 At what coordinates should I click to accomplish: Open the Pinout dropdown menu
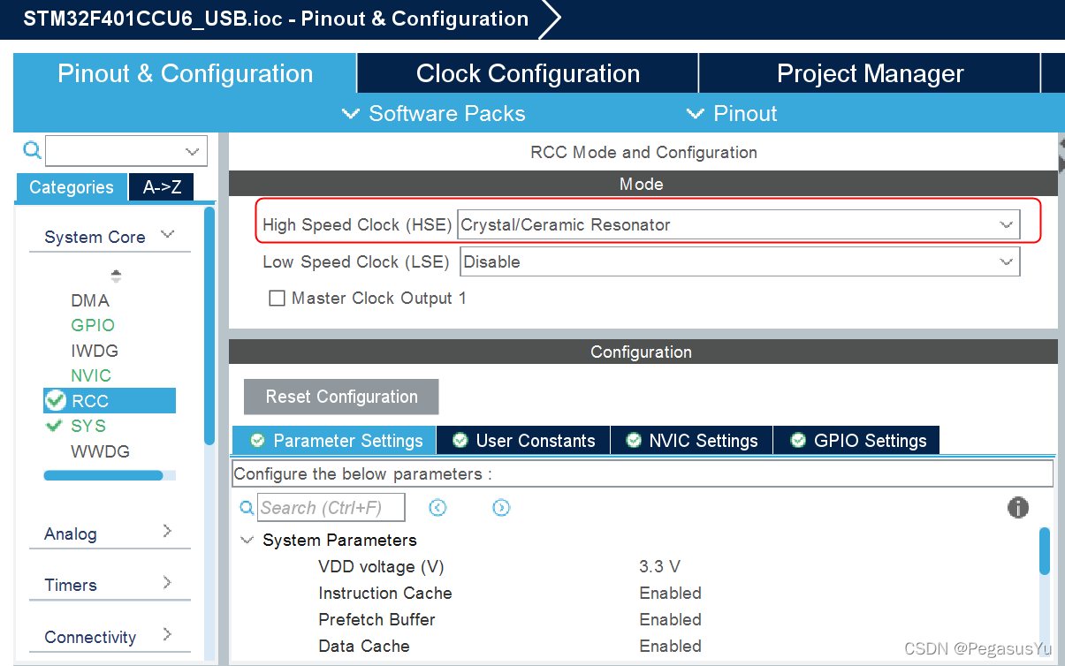click(x=732, y=114)
